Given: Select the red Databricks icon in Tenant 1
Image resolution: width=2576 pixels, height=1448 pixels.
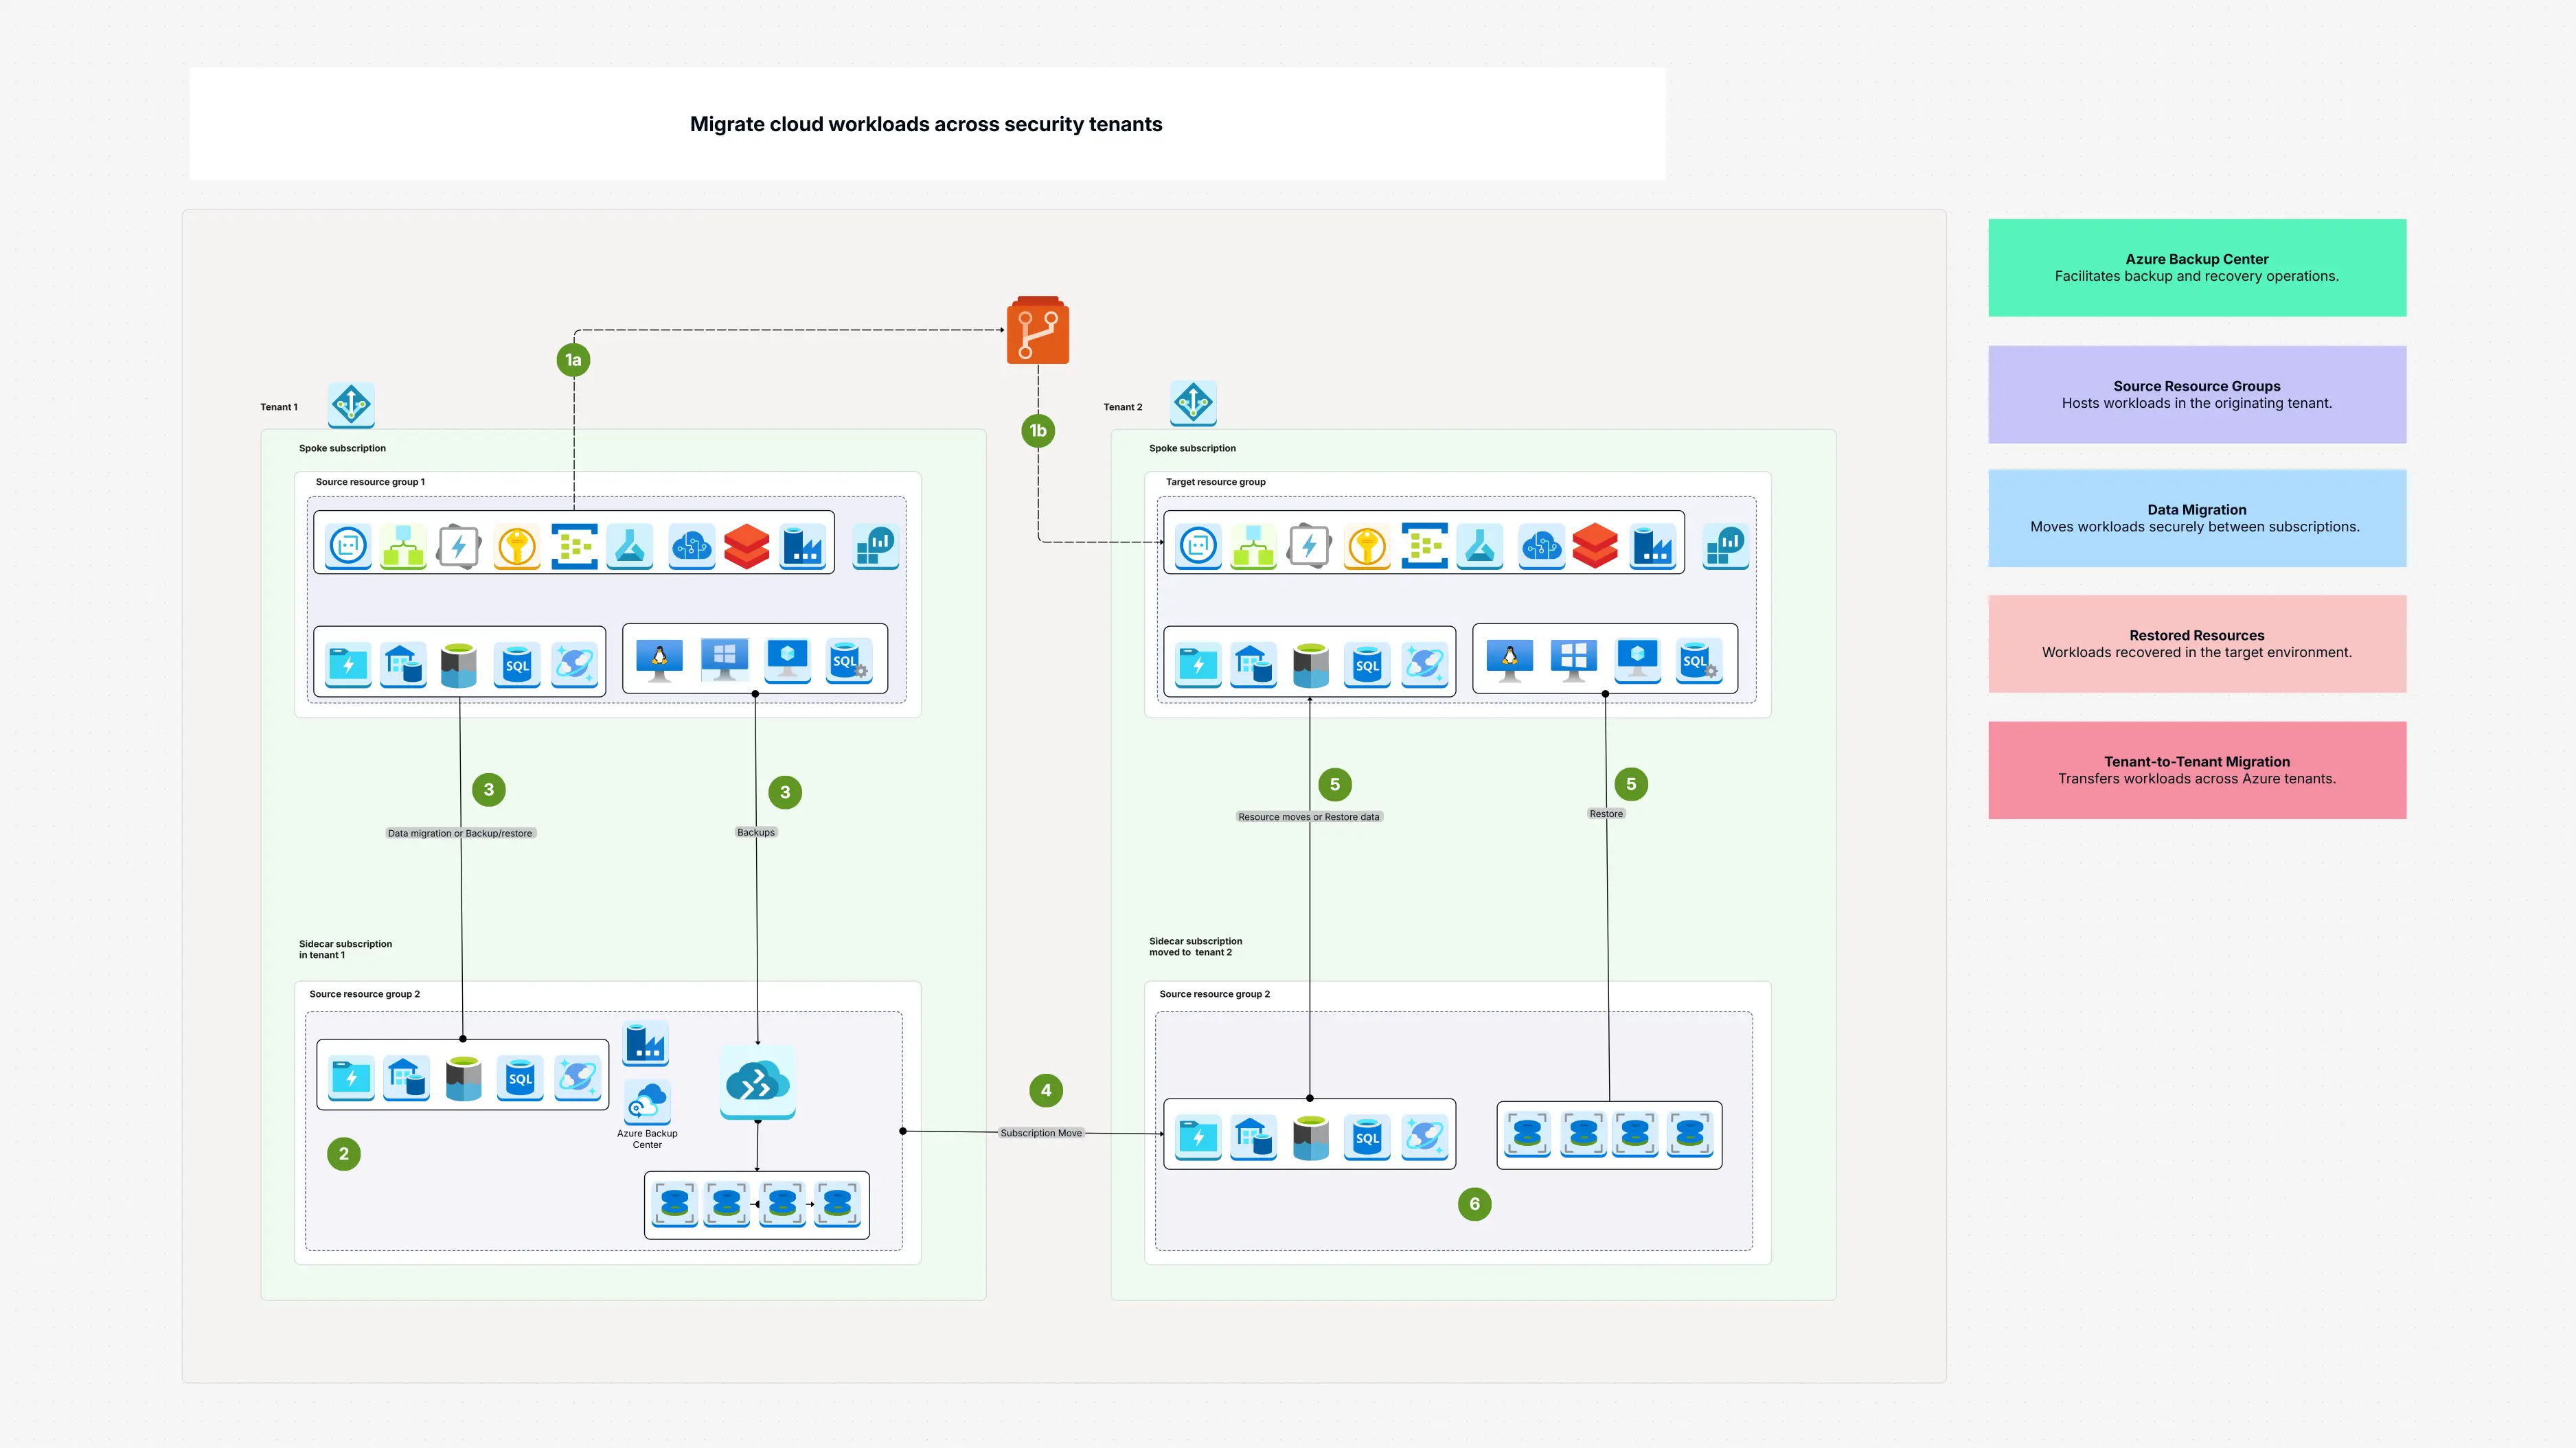Looking at the screenshot, I should click(746, 546).
